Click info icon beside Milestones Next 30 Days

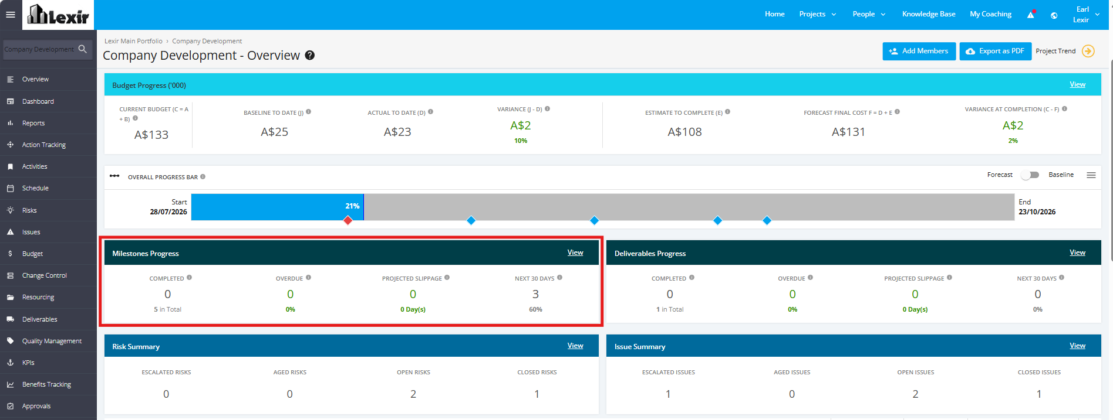tap(559, 278)
